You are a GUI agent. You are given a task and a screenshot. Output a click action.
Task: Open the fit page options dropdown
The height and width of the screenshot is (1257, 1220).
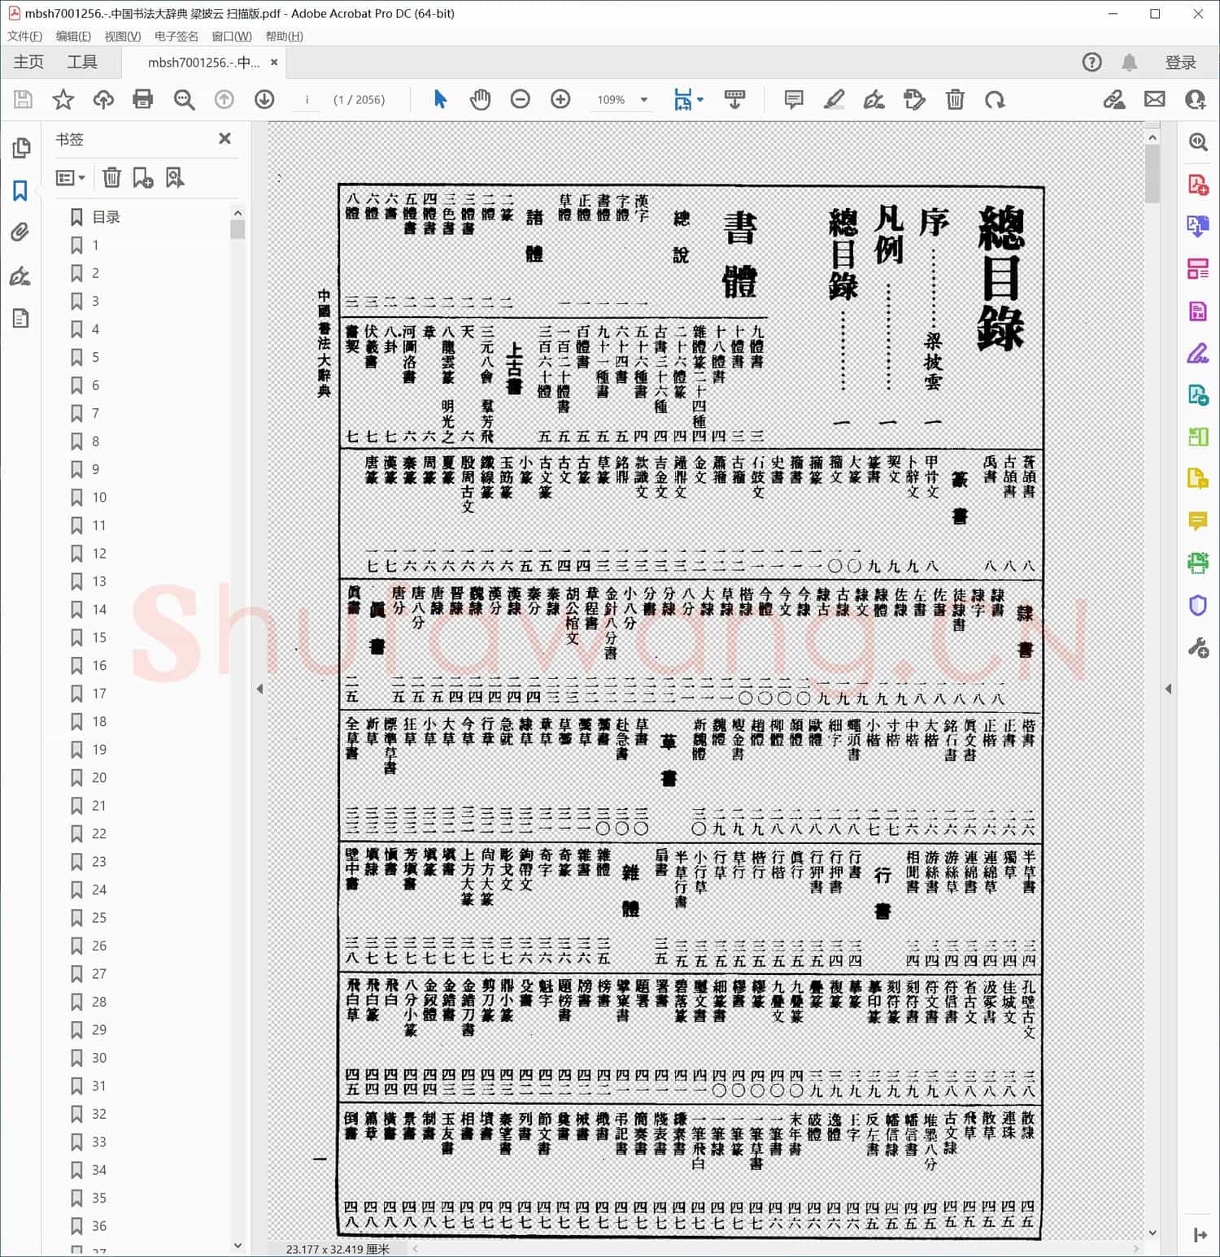pos(688,99)
